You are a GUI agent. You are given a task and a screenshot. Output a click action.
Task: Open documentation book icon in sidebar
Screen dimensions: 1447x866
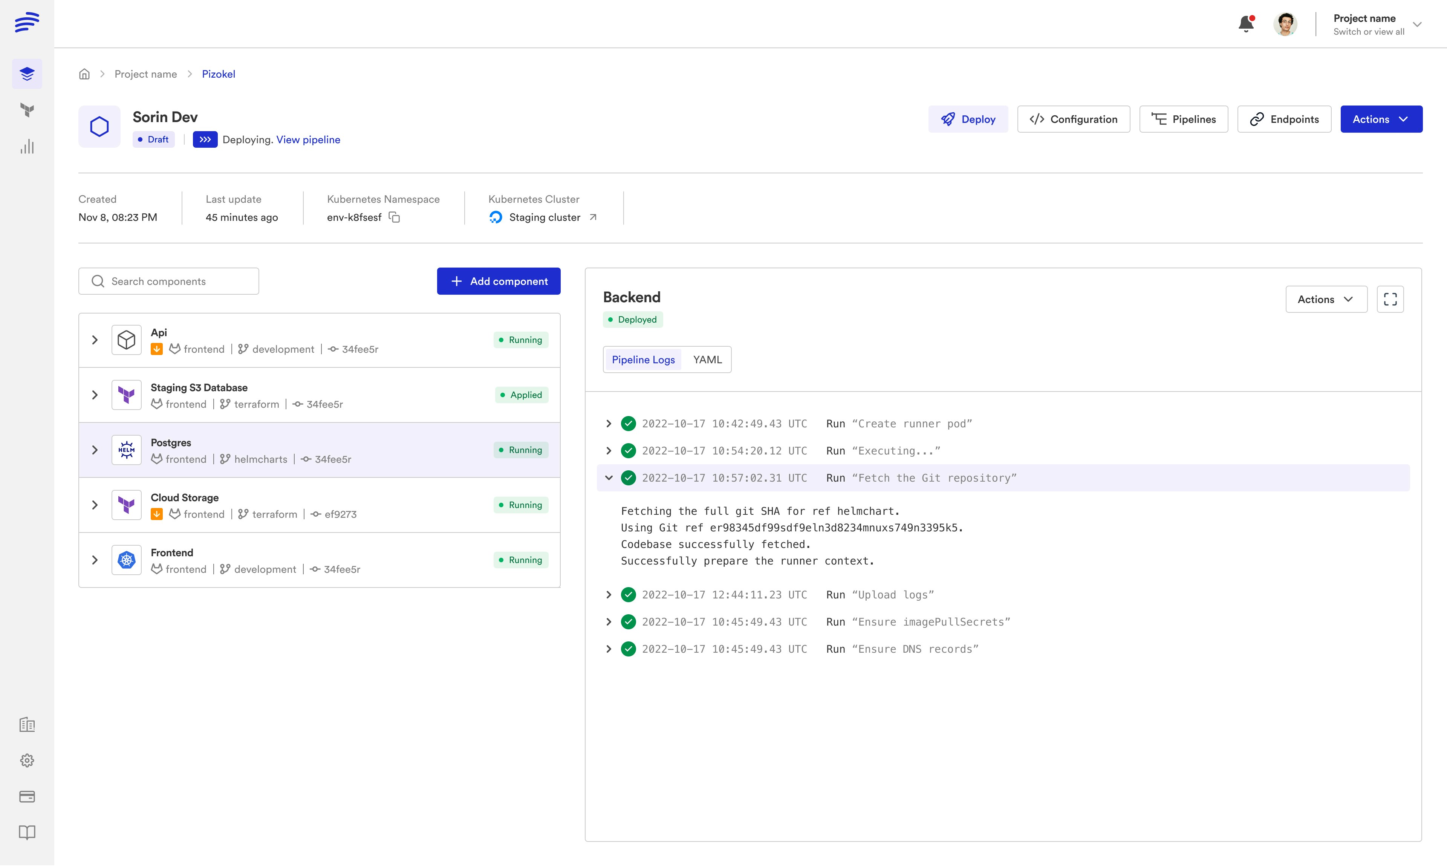coord(27,832)
